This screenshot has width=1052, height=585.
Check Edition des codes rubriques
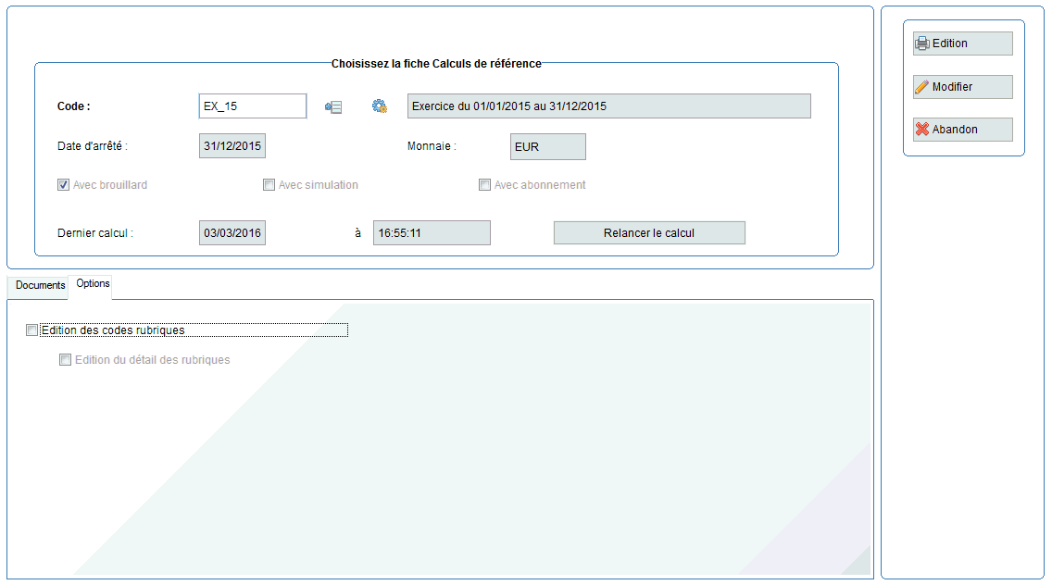click(x=33, y=330)
